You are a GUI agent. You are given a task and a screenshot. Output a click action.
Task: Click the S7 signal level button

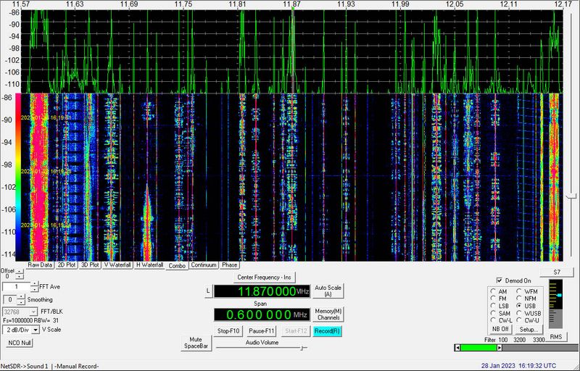557,272
